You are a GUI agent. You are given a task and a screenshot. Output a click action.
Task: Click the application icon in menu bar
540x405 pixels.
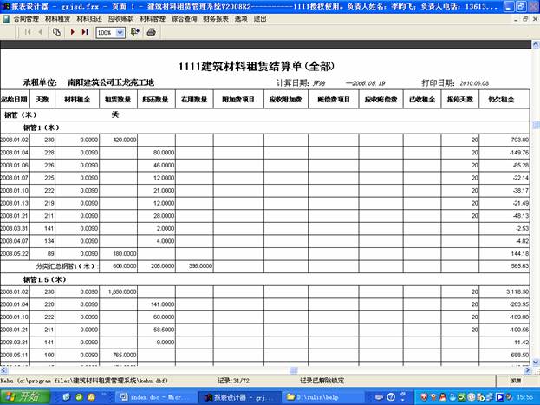6,16
